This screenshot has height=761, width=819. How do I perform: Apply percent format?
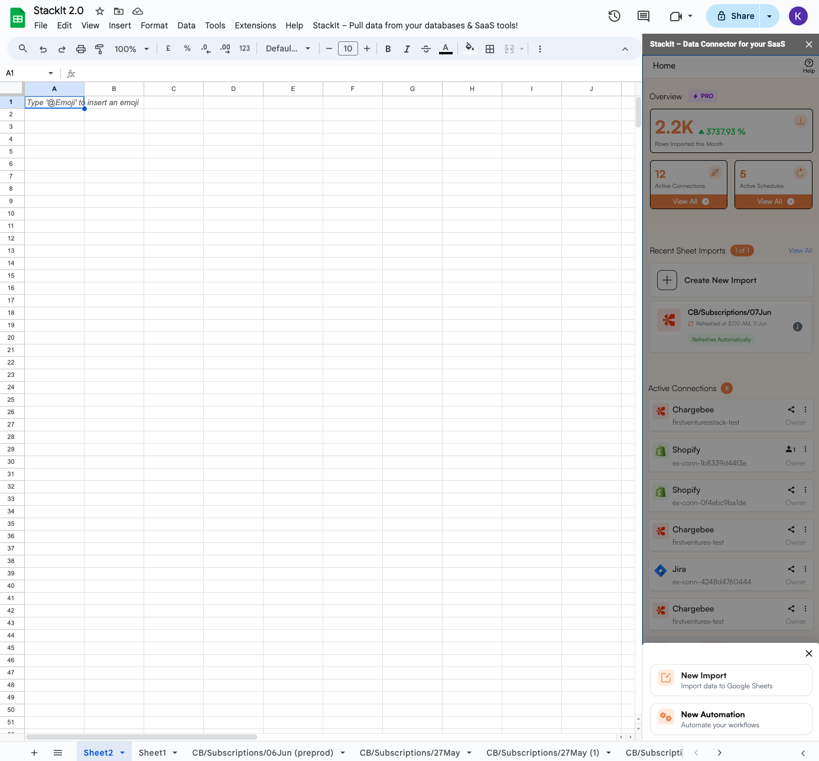coord(187,48)
